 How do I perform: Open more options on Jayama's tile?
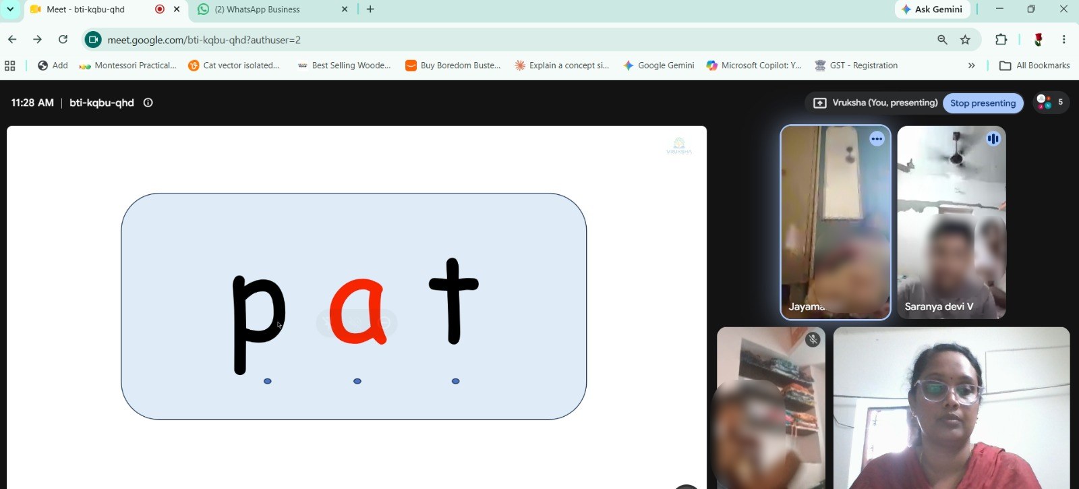[x=877, y=139]
